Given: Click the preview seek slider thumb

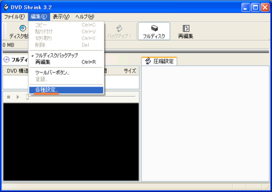Looking at the screenshot, I should [x=27, y=97].
